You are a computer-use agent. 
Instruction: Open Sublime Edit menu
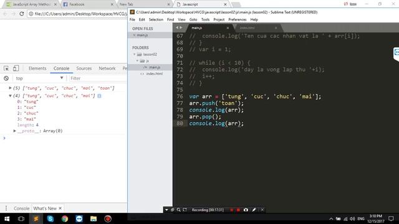(x=142, y=19)
